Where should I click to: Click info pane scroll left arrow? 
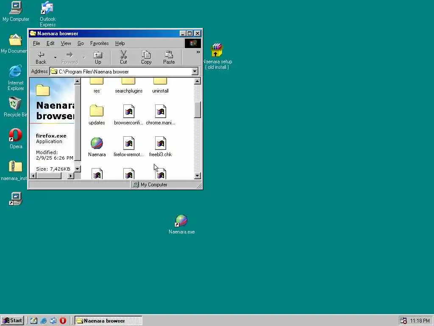point(33,176)
